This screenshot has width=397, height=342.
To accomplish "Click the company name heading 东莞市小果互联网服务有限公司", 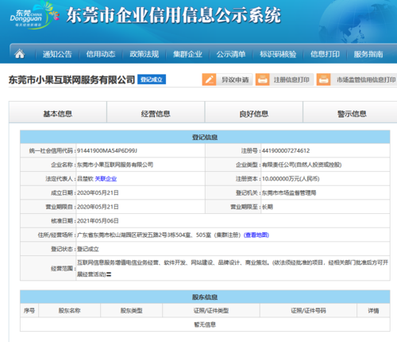I will coord(71,80).
